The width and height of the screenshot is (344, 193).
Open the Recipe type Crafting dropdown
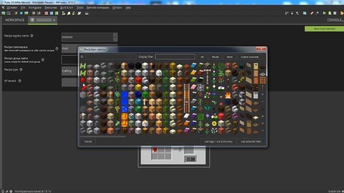tap(69, 71)
